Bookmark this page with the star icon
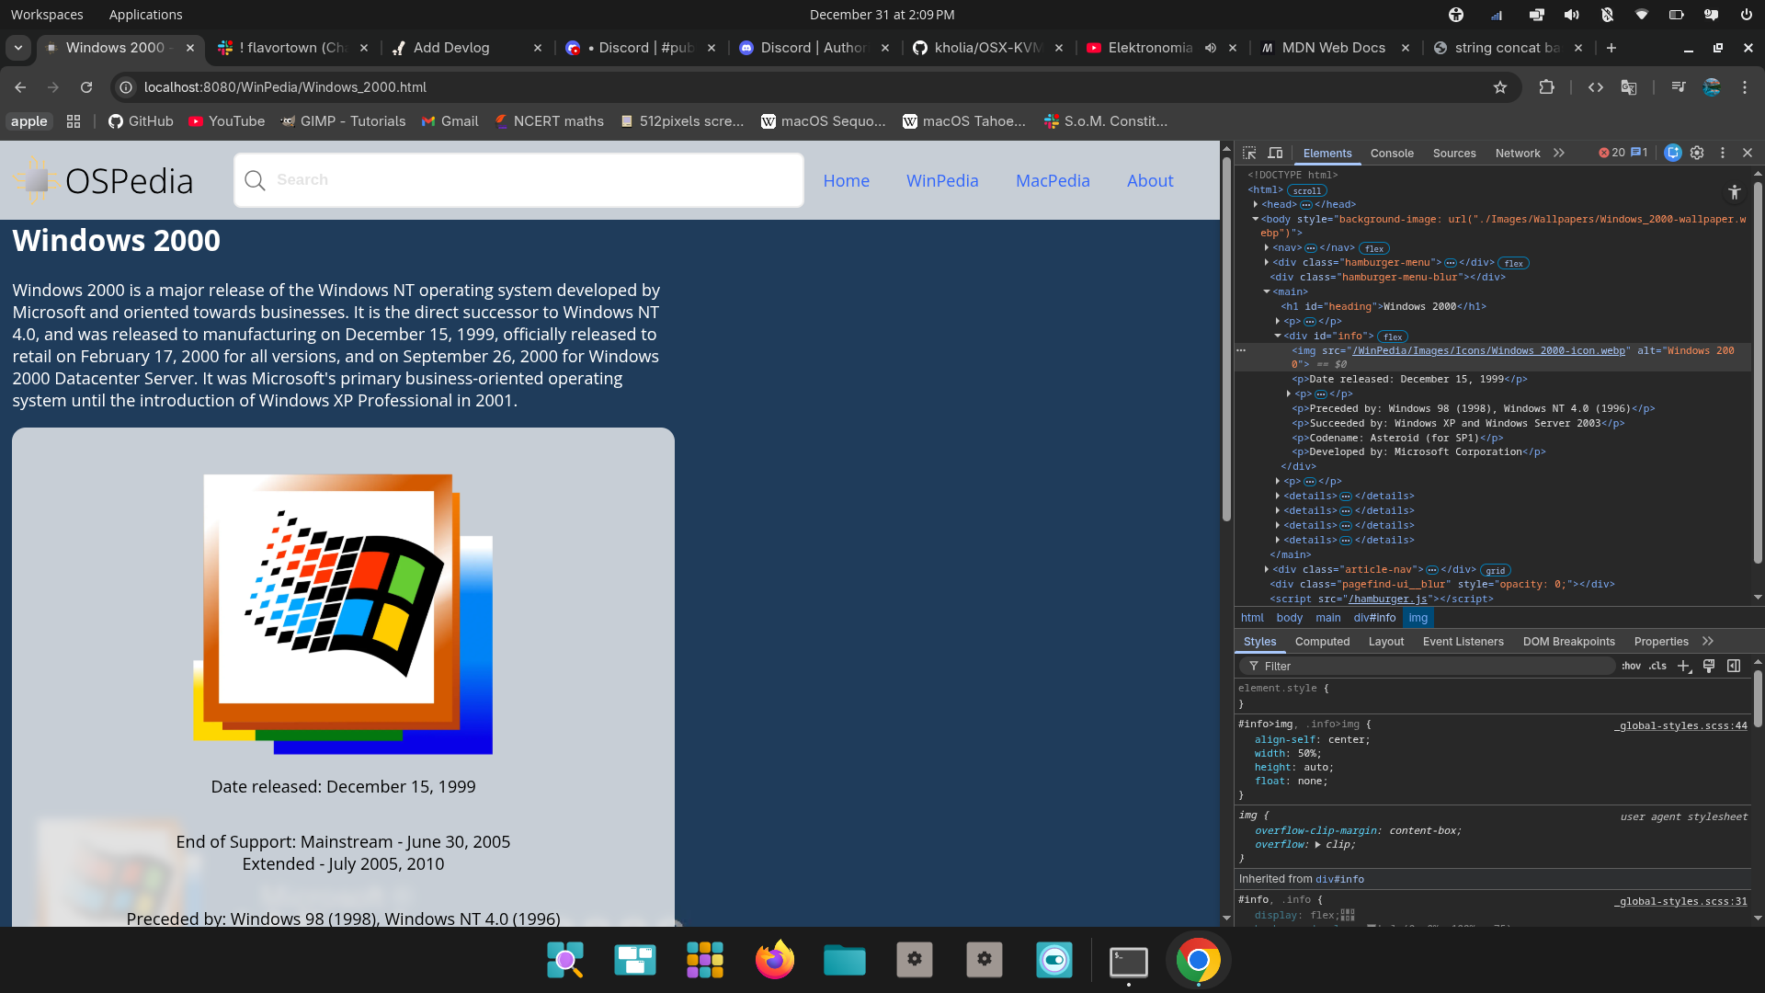1765x993 pixels. point(1500,87)
